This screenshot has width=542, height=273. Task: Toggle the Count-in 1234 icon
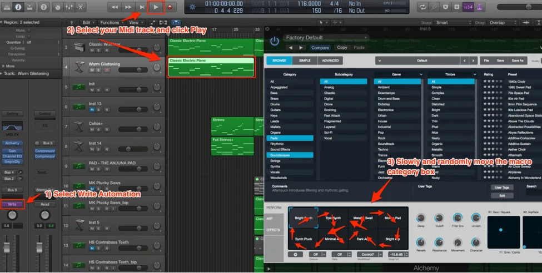[468, 7]
